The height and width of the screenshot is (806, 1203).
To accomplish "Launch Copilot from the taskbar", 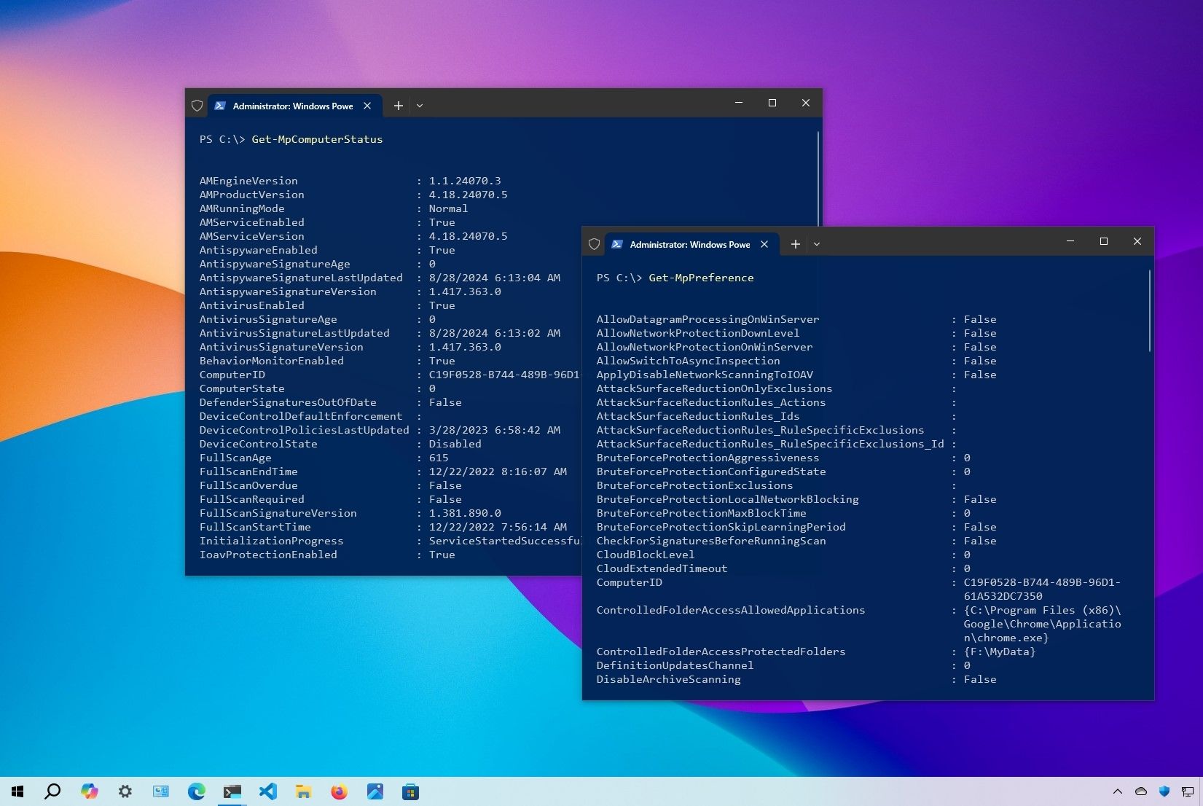I will click(89, 791).
